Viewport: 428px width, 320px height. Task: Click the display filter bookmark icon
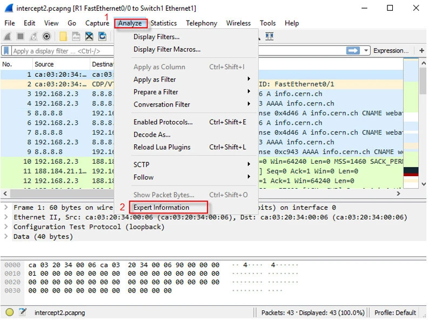coord(6,51)
